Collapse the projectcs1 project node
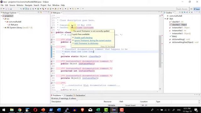This screenshot has width=201, height=113. (1, 16)
